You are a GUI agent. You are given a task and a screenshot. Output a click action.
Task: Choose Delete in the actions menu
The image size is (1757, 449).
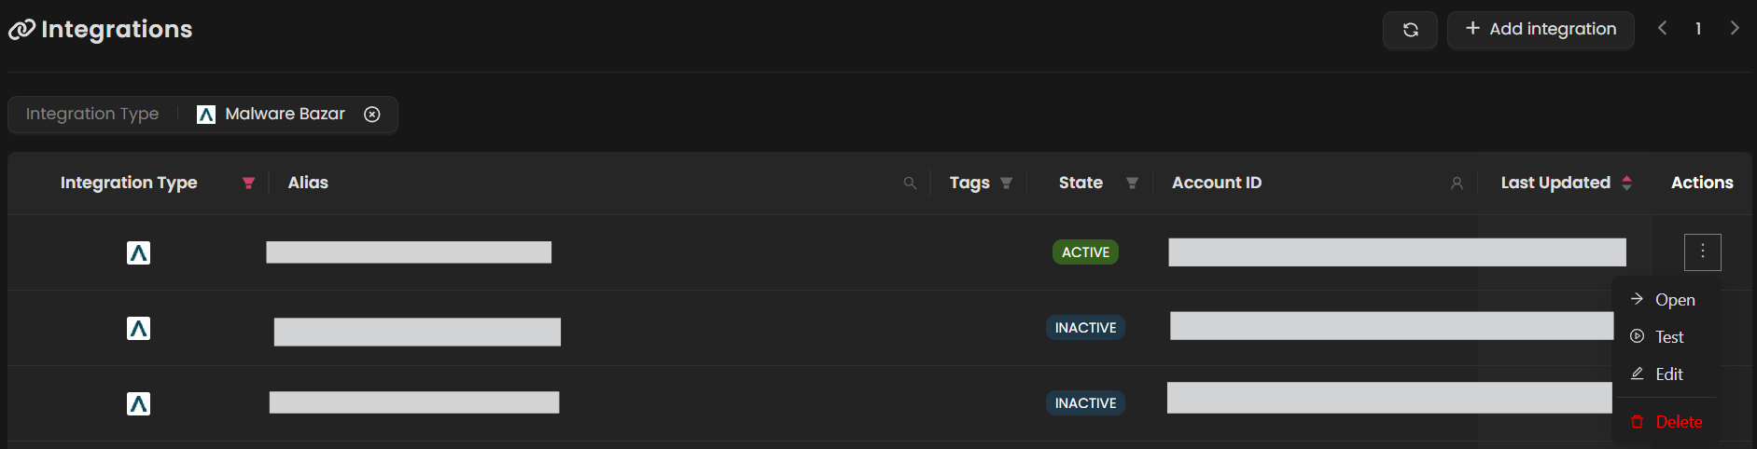point(1678,422)
